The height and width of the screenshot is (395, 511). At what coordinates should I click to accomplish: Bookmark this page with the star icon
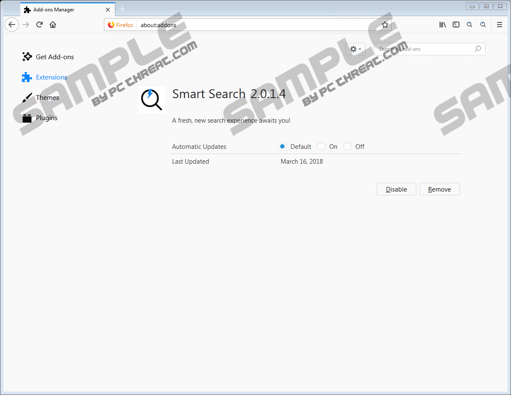385,25
